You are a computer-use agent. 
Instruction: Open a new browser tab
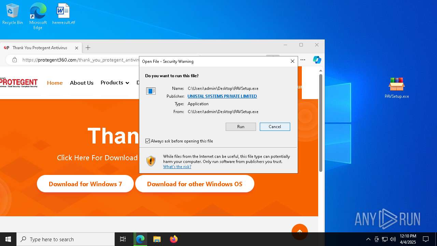coord(88,48)
